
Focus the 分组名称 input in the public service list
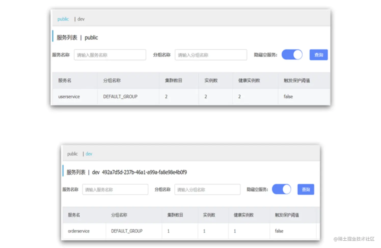(x=211, y=55)
